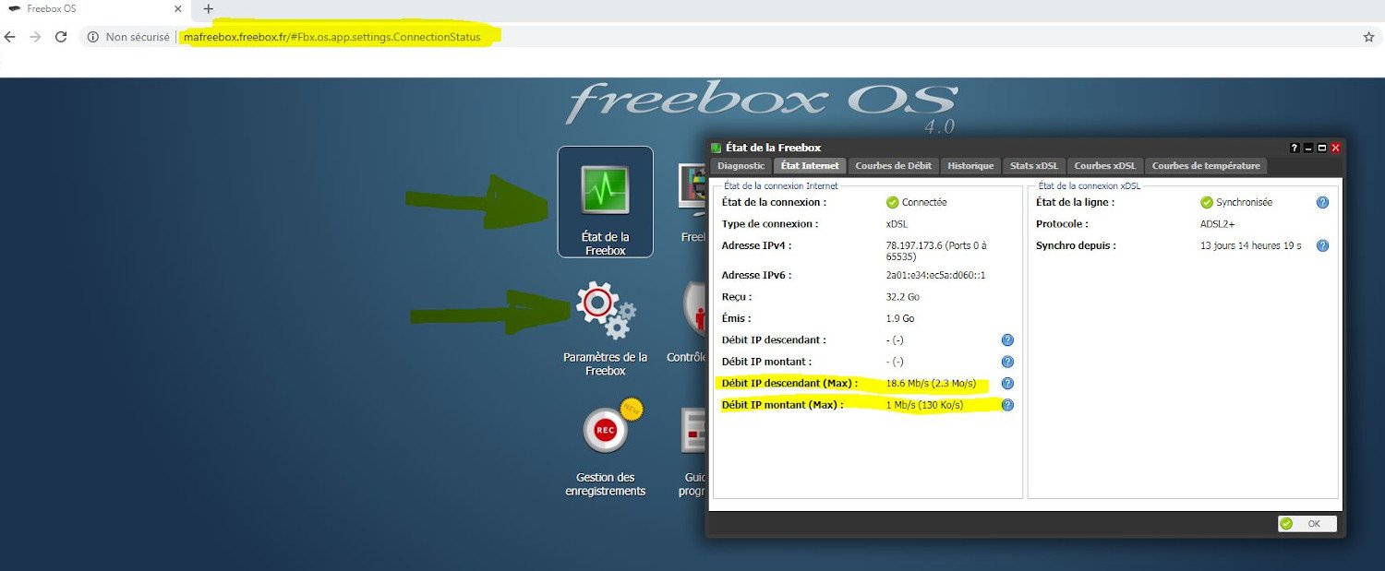Close the Freebox OS browser tab

tap(178, 8)
